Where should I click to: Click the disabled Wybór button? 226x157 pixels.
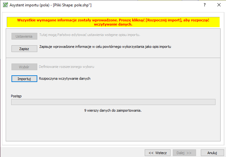(x=24, y=67)
